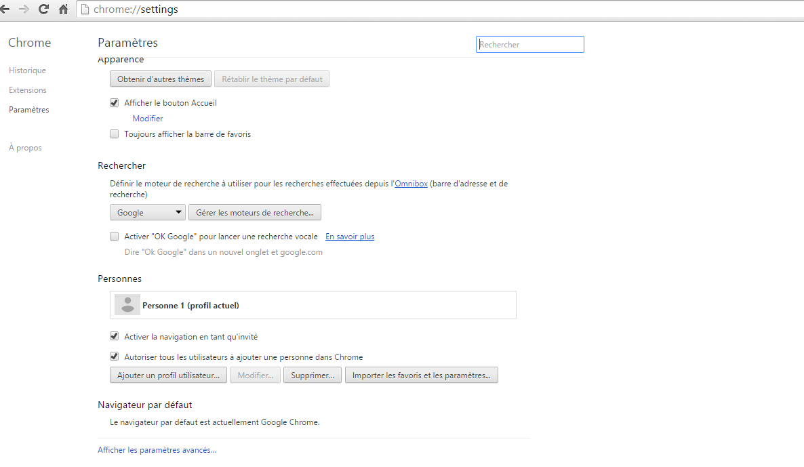Select Paramètres in the sidebar
This screenshot has height=467, width=804.
click(28, 109)
